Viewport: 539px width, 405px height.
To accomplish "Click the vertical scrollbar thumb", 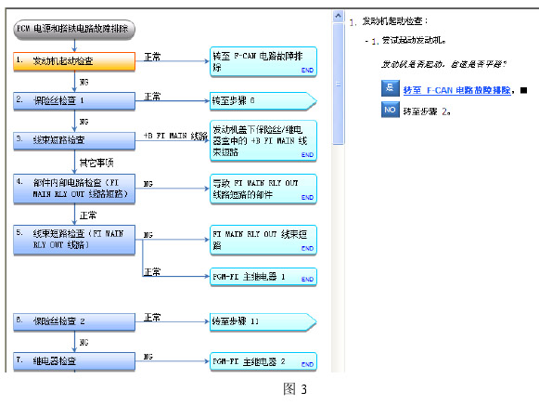I will pos(339,84).
